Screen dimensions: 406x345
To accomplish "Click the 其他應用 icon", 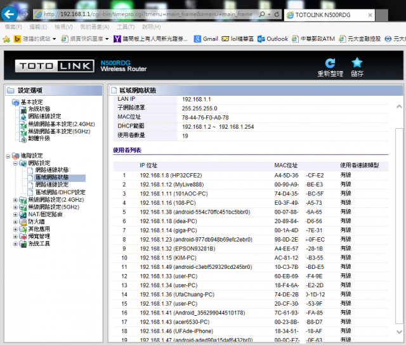I will click(23, 230).
